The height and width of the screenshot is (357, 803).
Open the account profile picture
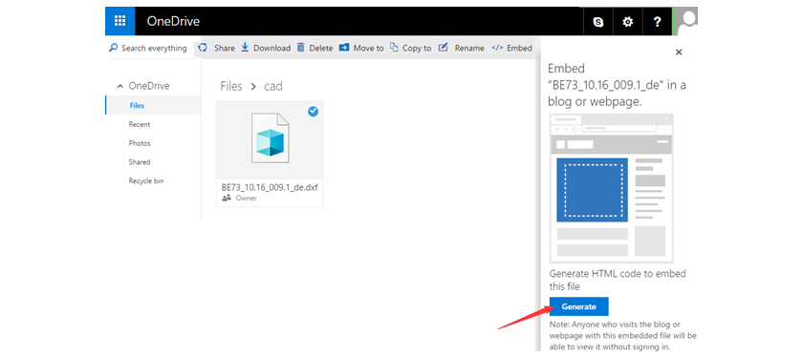pos(686,22)
